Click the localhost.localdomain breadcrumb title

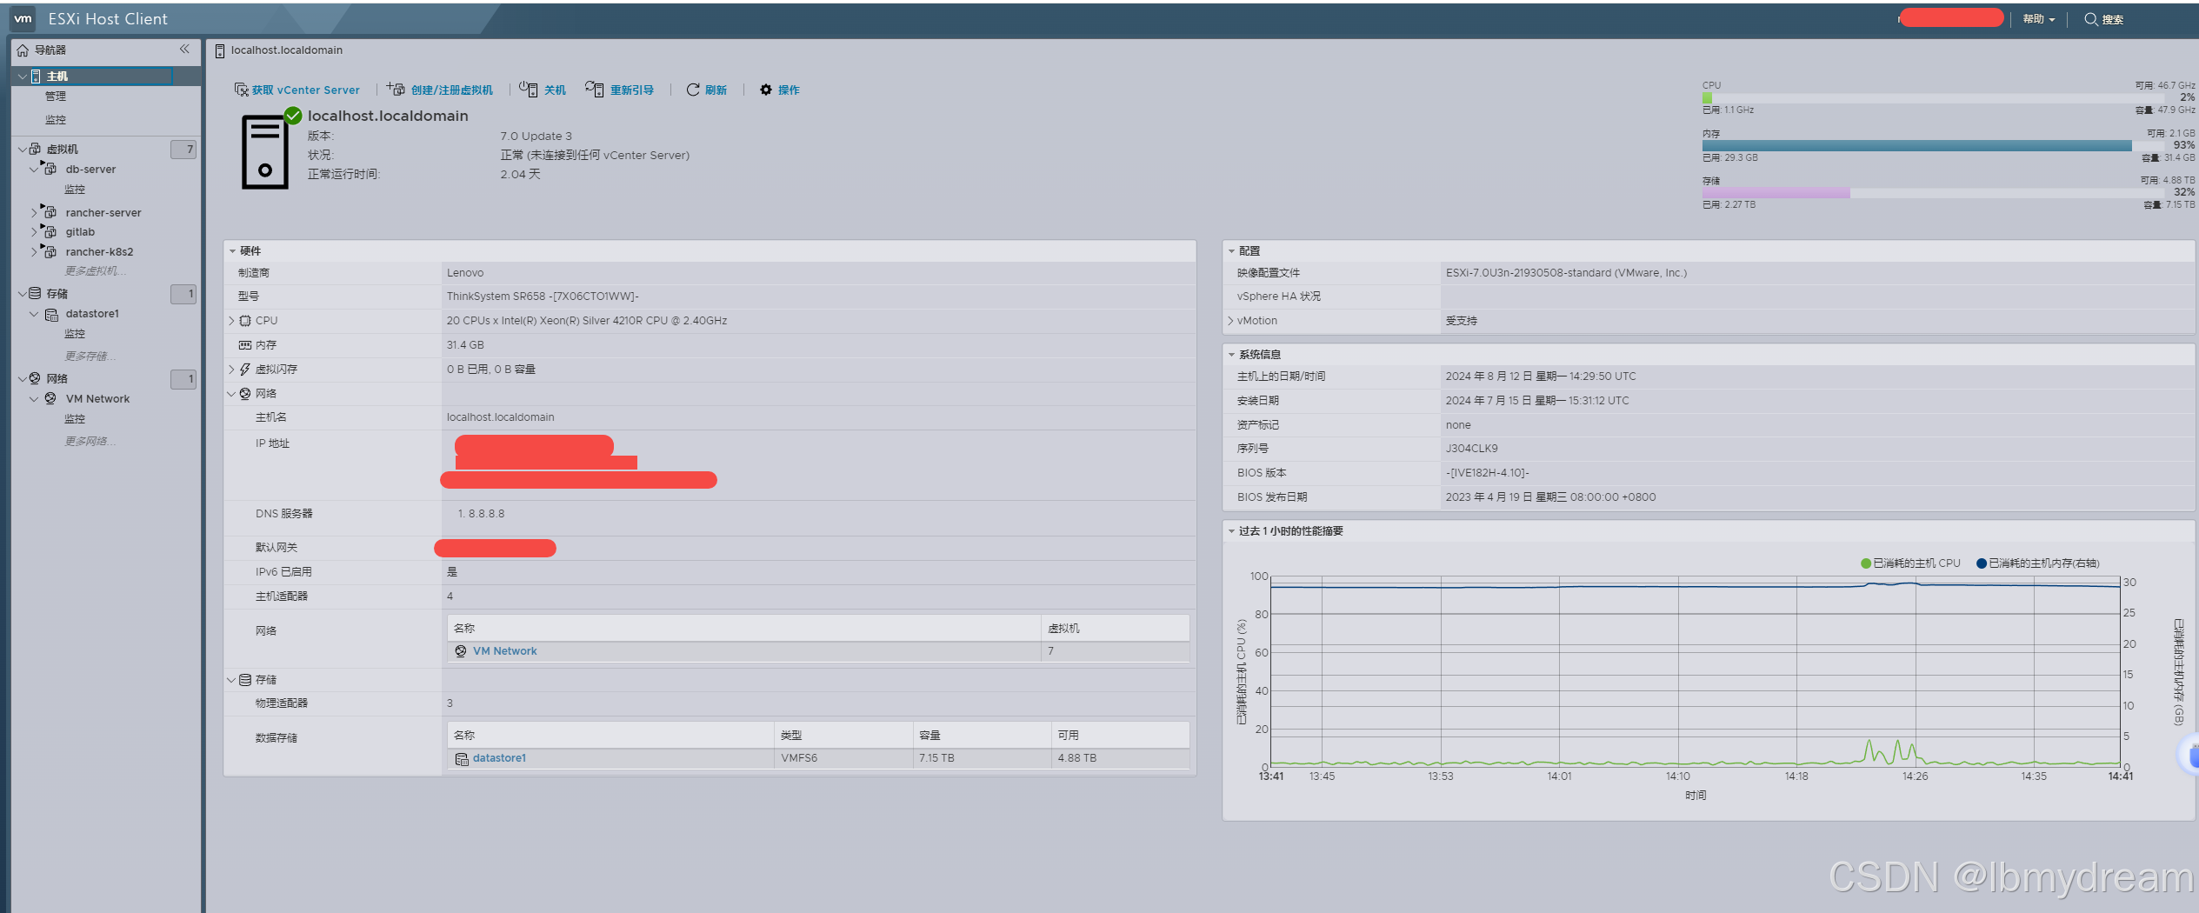[x=286, y=50]
